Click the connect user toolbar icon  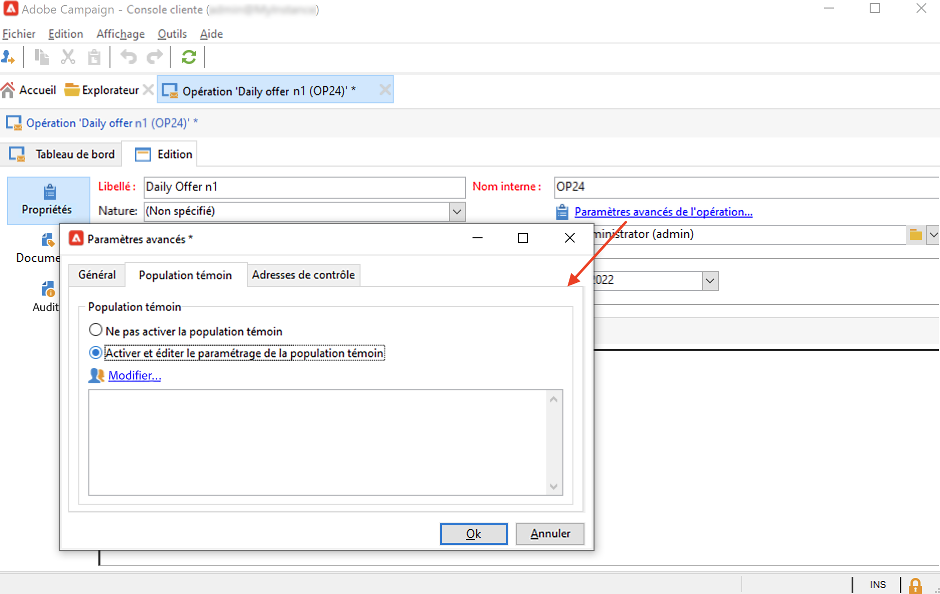click(8, 57)
